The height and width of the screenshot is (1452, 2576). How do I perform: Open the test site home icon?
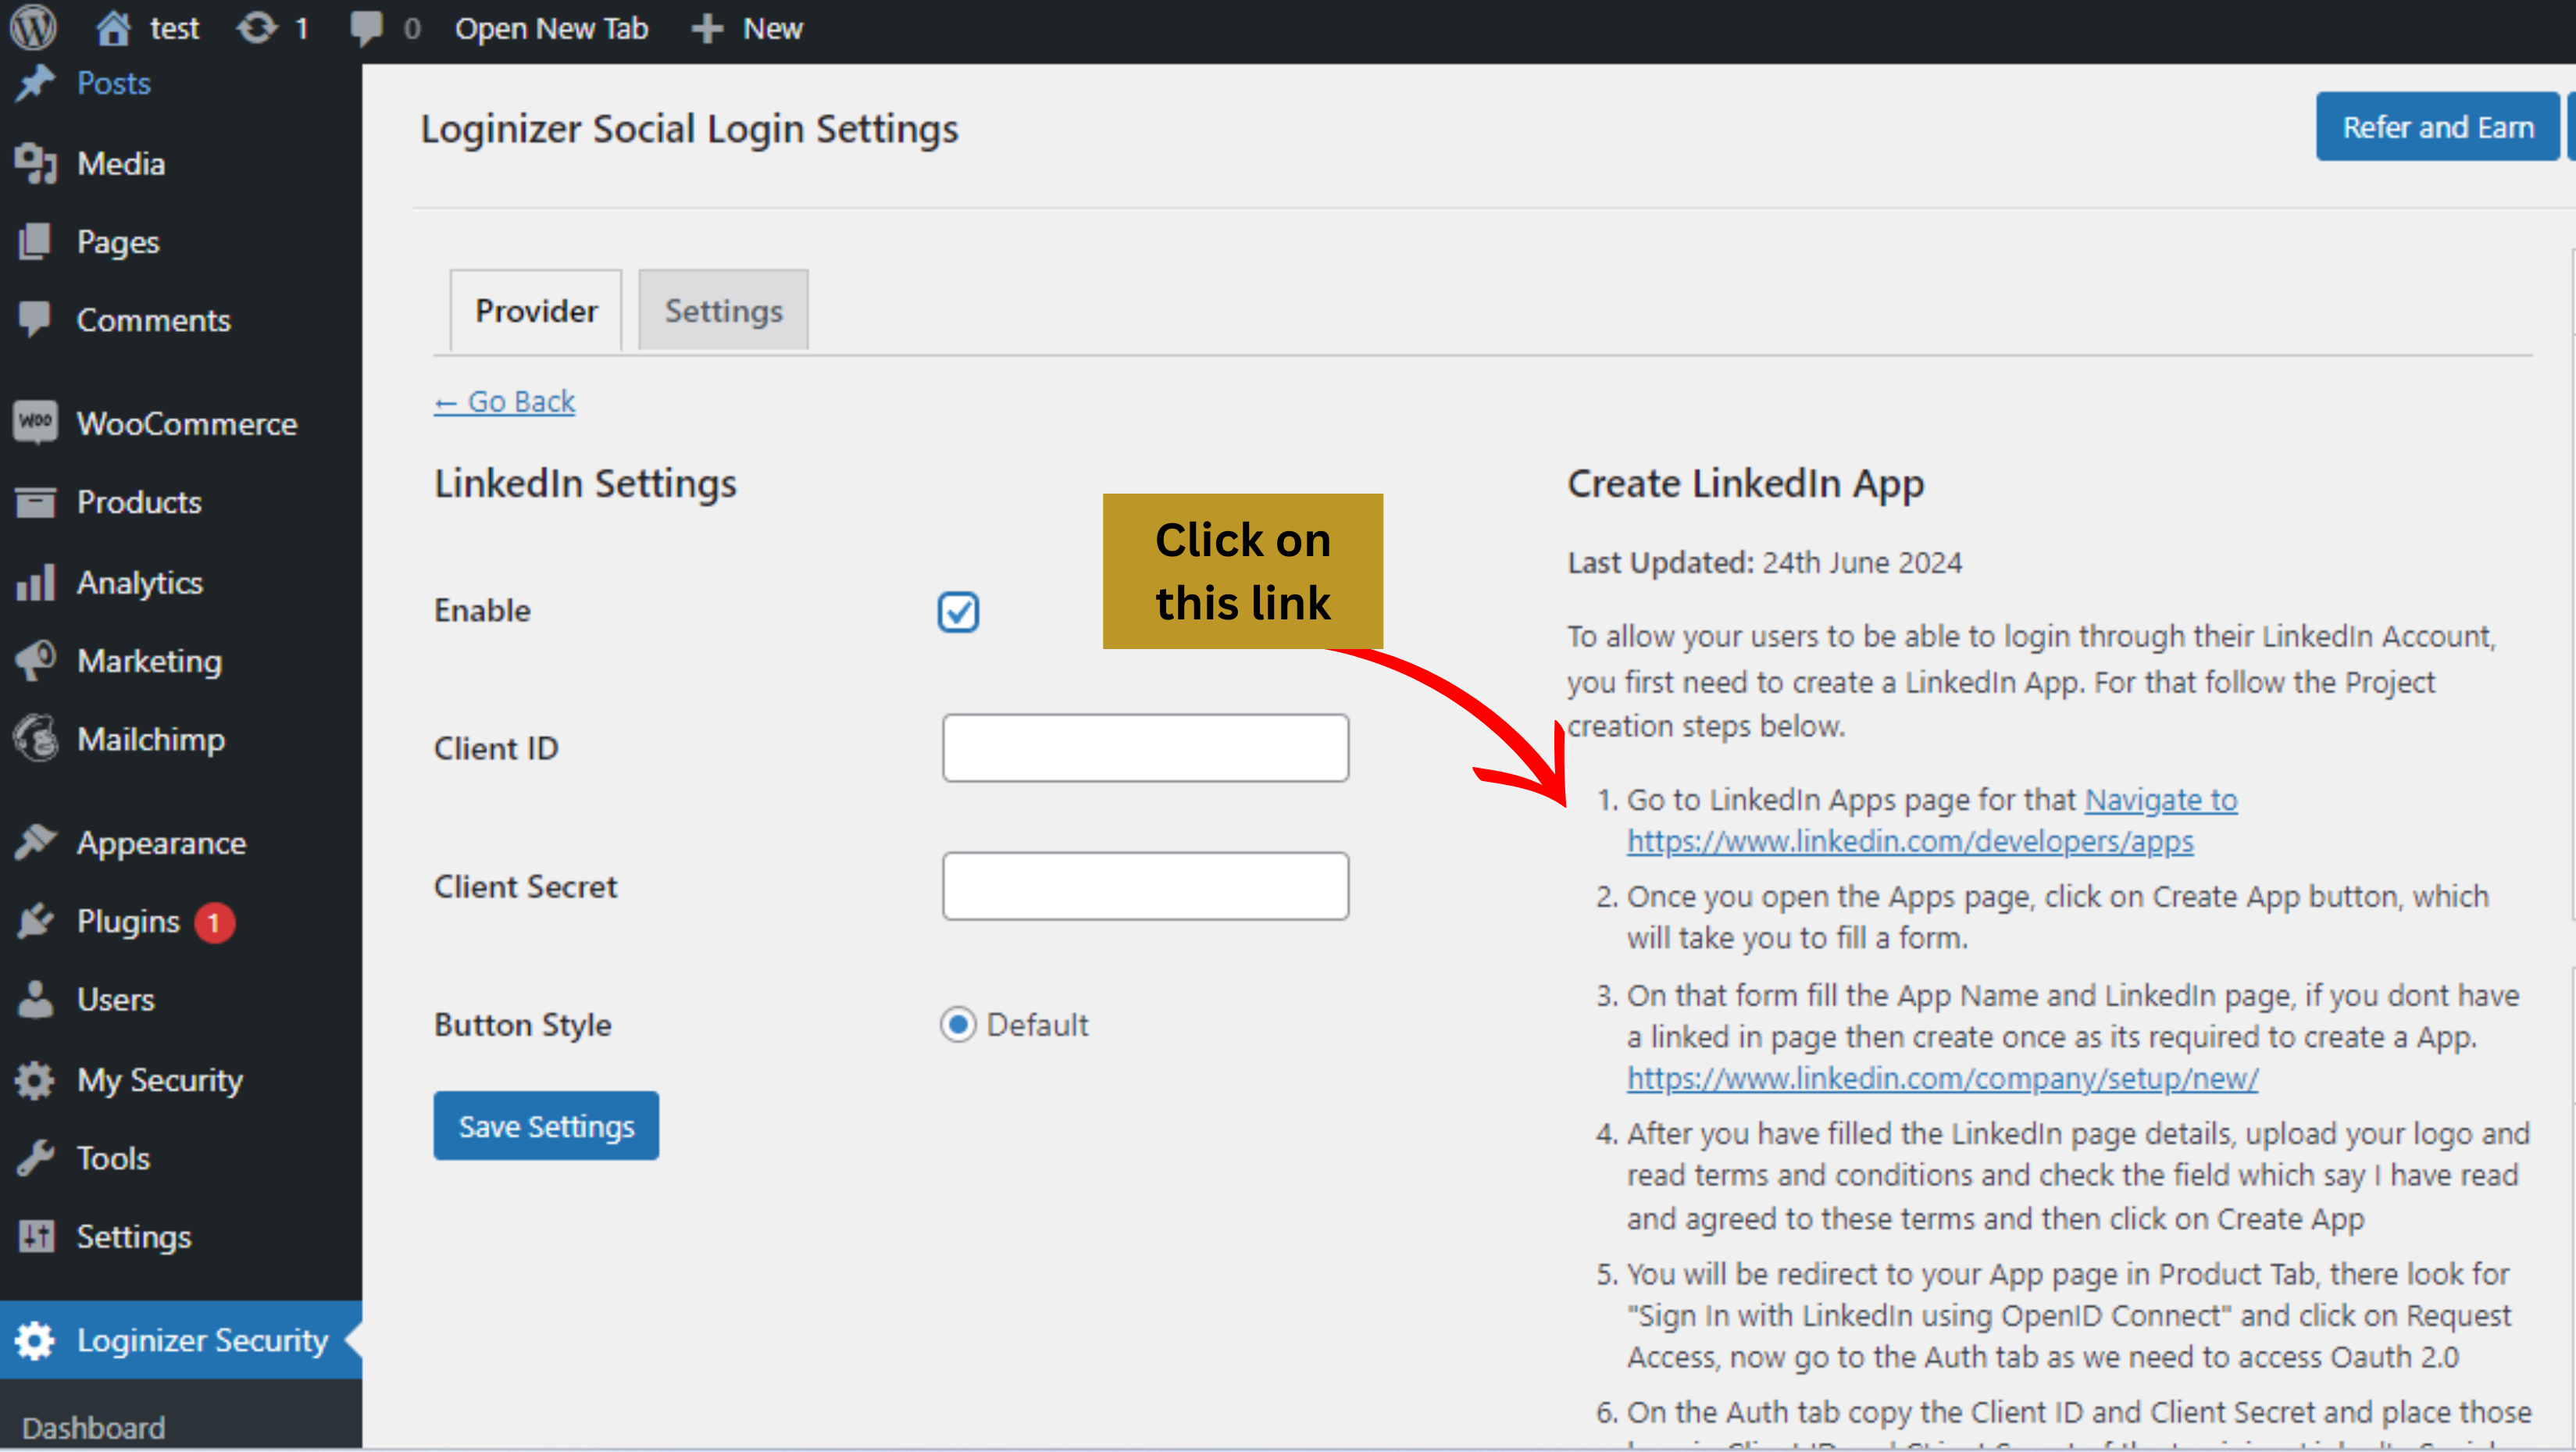click(113, 27)
